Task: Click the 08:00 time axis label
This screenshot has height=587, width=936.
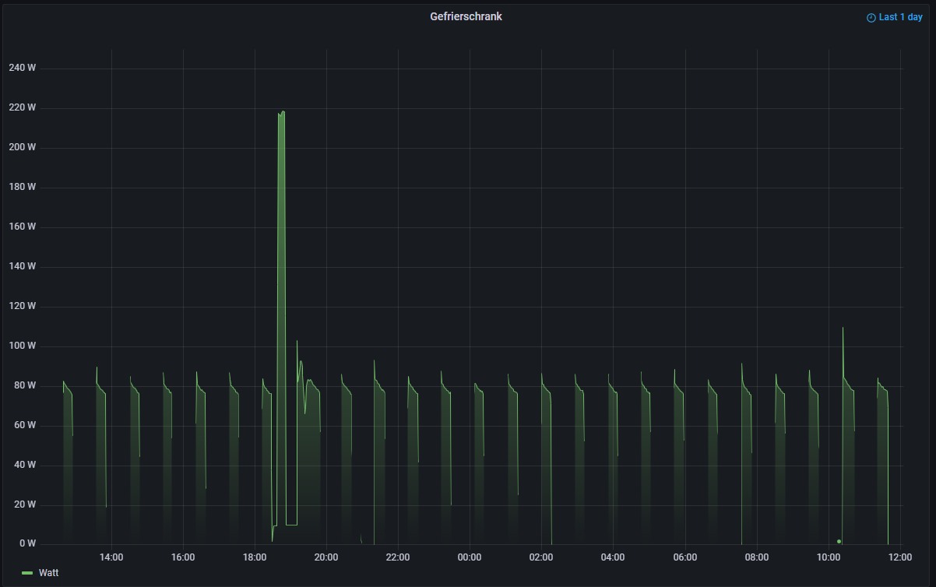Action: 757,557
